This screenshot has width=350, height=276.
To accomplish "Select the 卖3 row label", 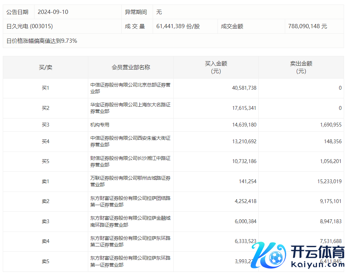I will tap(45, 221).
